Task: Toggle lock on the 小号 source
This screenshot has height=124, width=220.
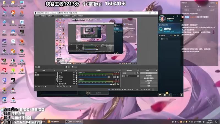Action: 76,73
